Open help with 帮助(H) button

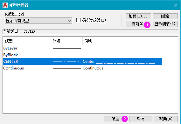166,119
